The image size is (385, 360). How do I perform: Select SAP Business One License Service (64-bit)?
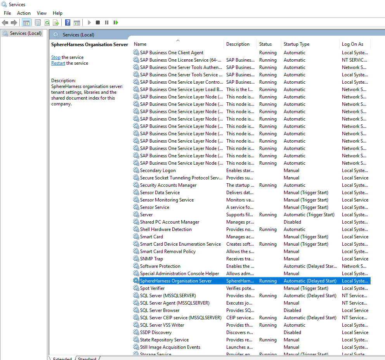(x=251, y=60)
